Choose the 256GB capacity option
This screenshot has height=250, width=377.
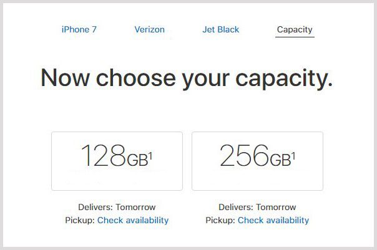[x=257, y=160]
